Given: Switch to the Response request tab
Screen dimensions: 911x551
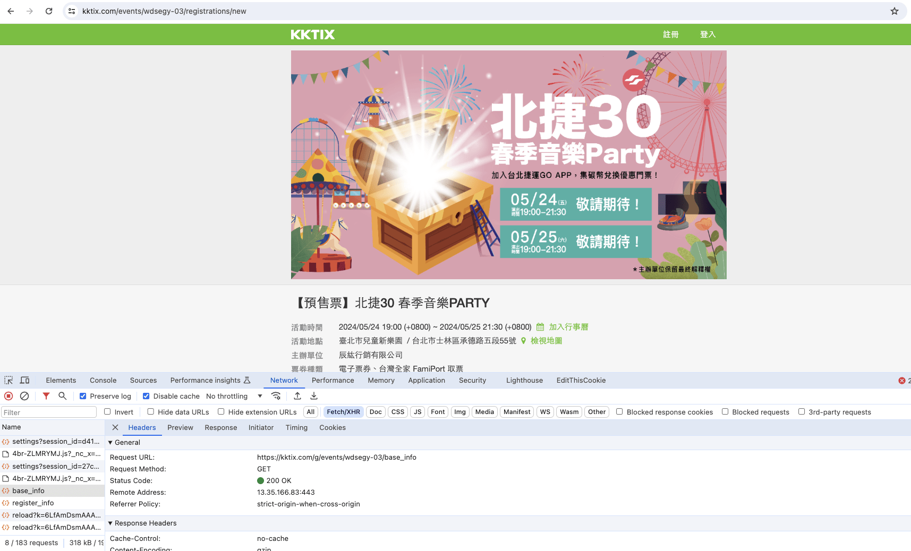Looking at the screenshot, I should pos(221,427).
